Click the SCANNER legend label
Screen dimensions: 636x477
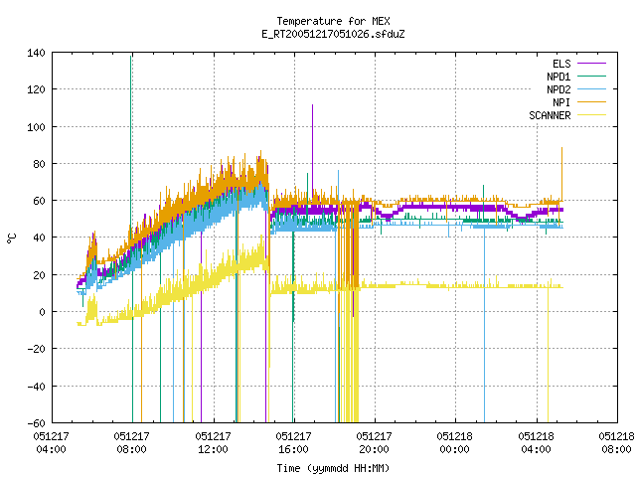(550, 115)
